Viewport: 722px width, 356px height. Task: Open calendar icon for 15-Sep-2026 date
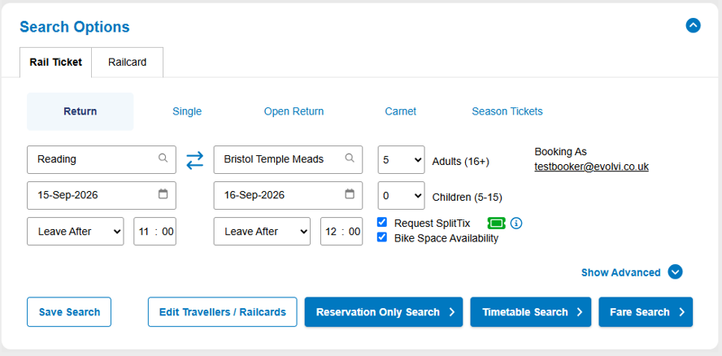coord(163,194)
